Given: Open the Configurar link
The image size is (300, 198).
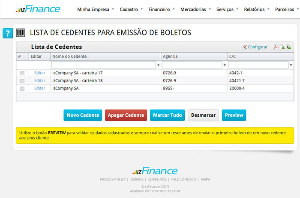Looking at the screenshot, I should tap(255, 47).
